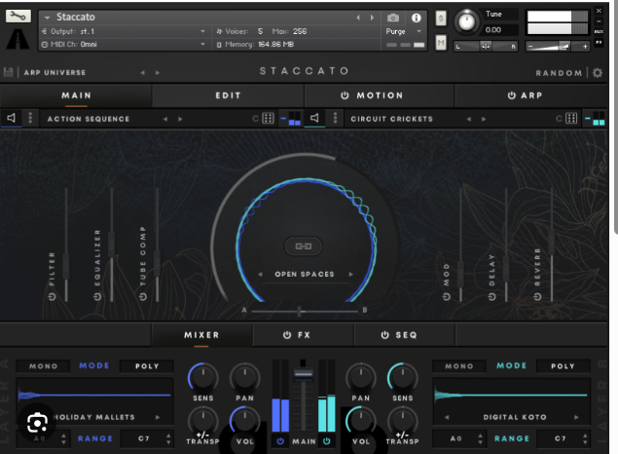Viewport: 618px width, 454px height.
Task: Select previous Action Sequence sound
Action: 165,119
